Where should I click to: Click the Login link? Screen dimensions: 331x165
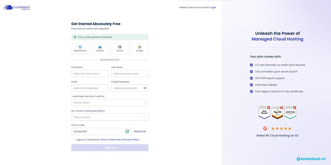click(x=213, y=7)
